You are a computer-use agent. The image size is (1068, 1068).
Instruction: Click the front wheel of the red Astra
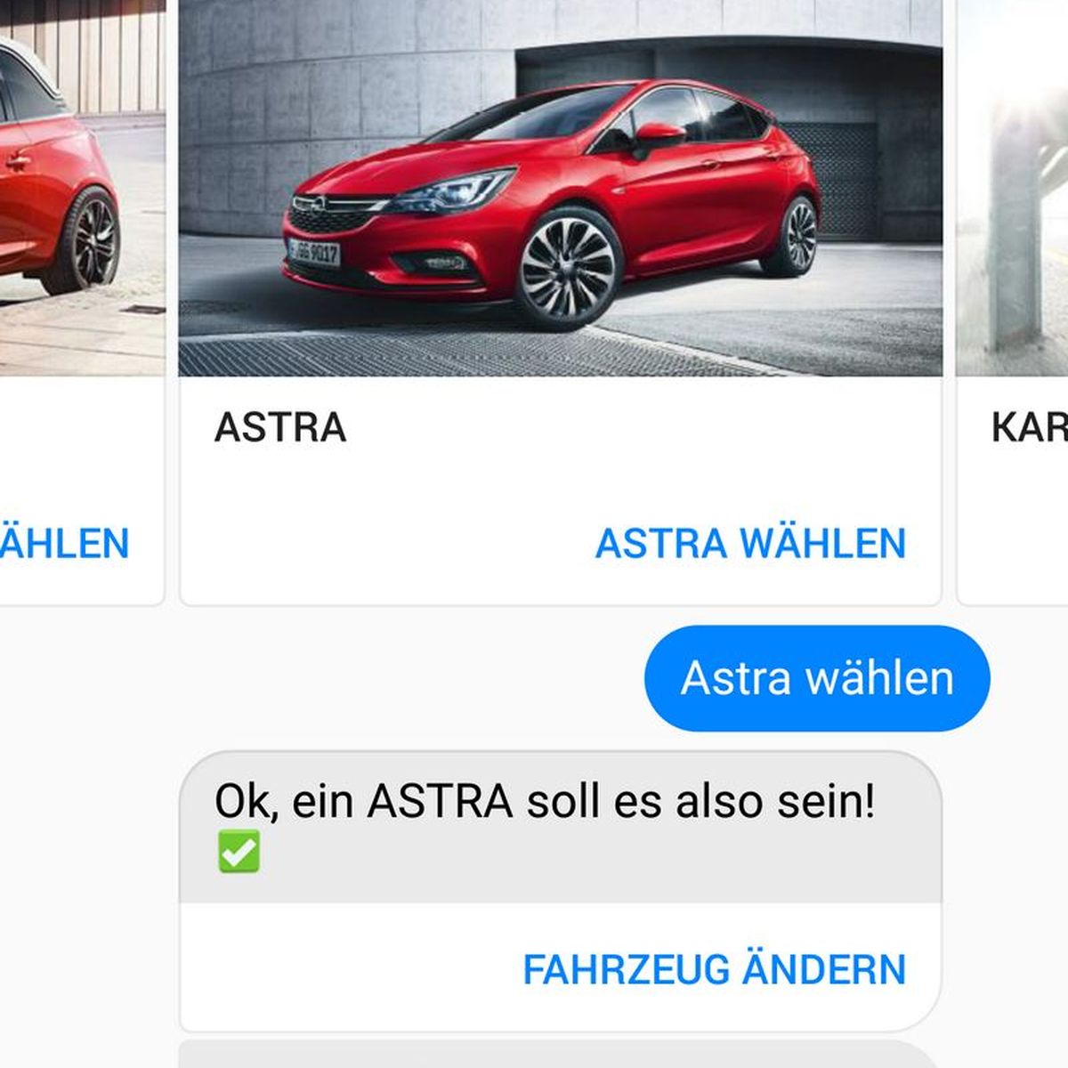[567, 266]
